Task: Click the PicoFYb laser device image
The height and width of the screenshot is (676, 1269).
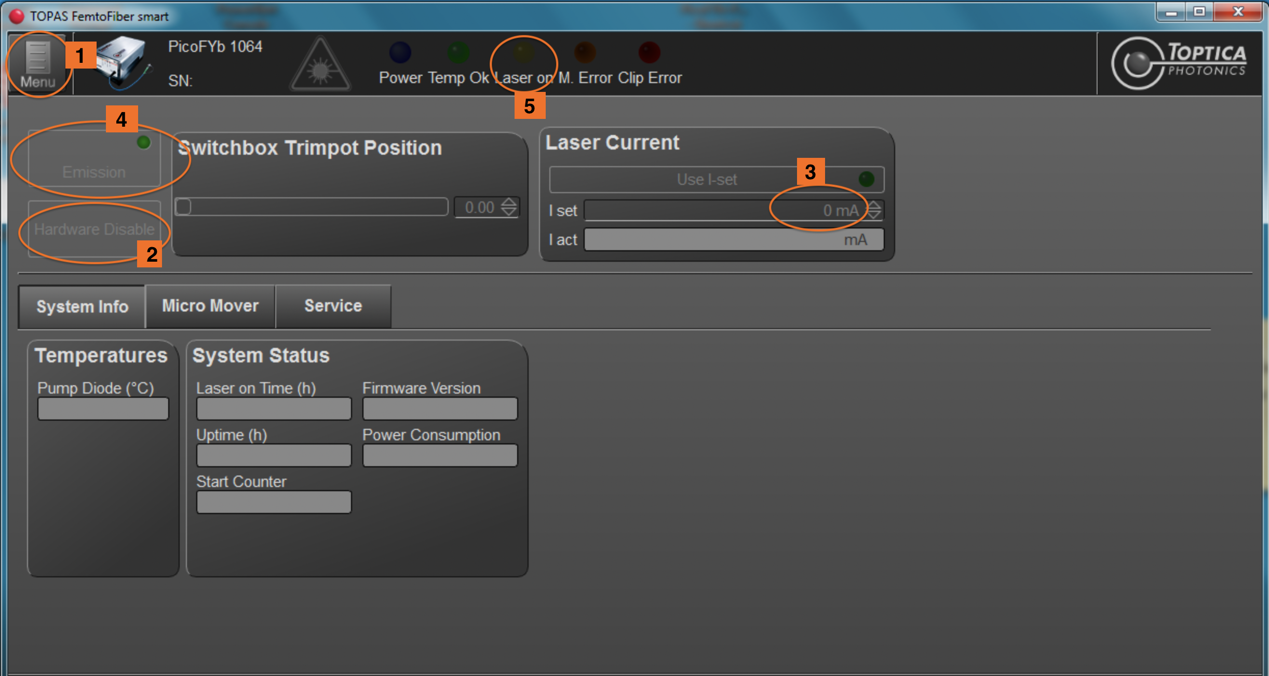Action: [x=124, y=62]
